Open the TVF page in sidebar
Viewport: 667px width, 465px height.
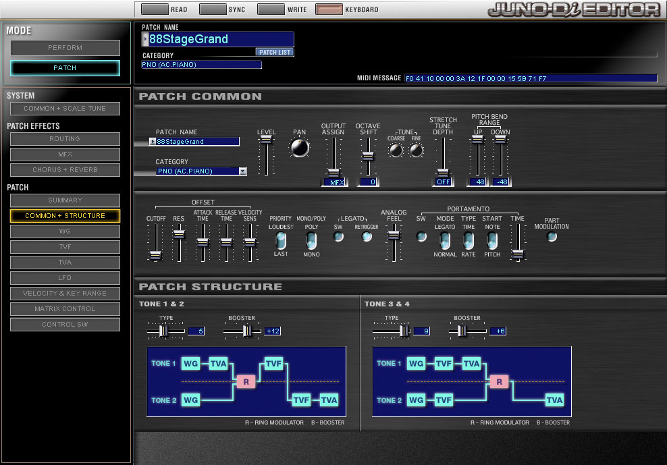65,247
